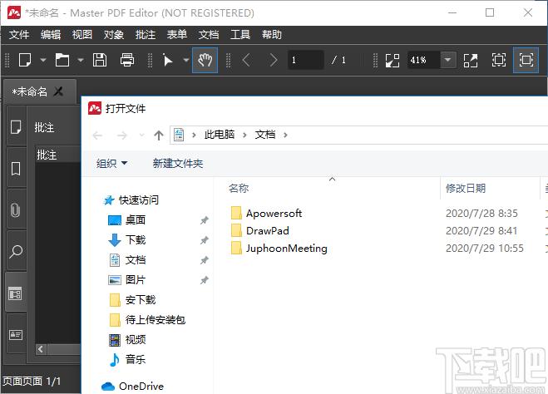Select the Apowersoft folder
Viewport: 548px width, 394px height.
[x=266, y=213]
